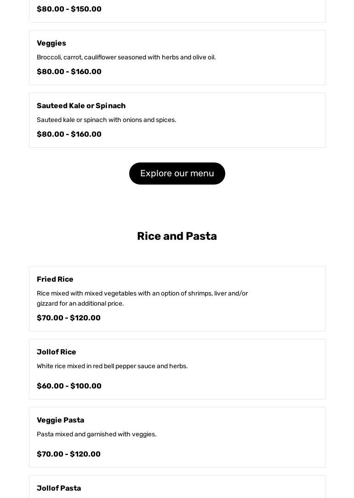354x498 pixels.
Task: Select the Sauteed Kale or Spinach title
Action: tap(81, 106)
